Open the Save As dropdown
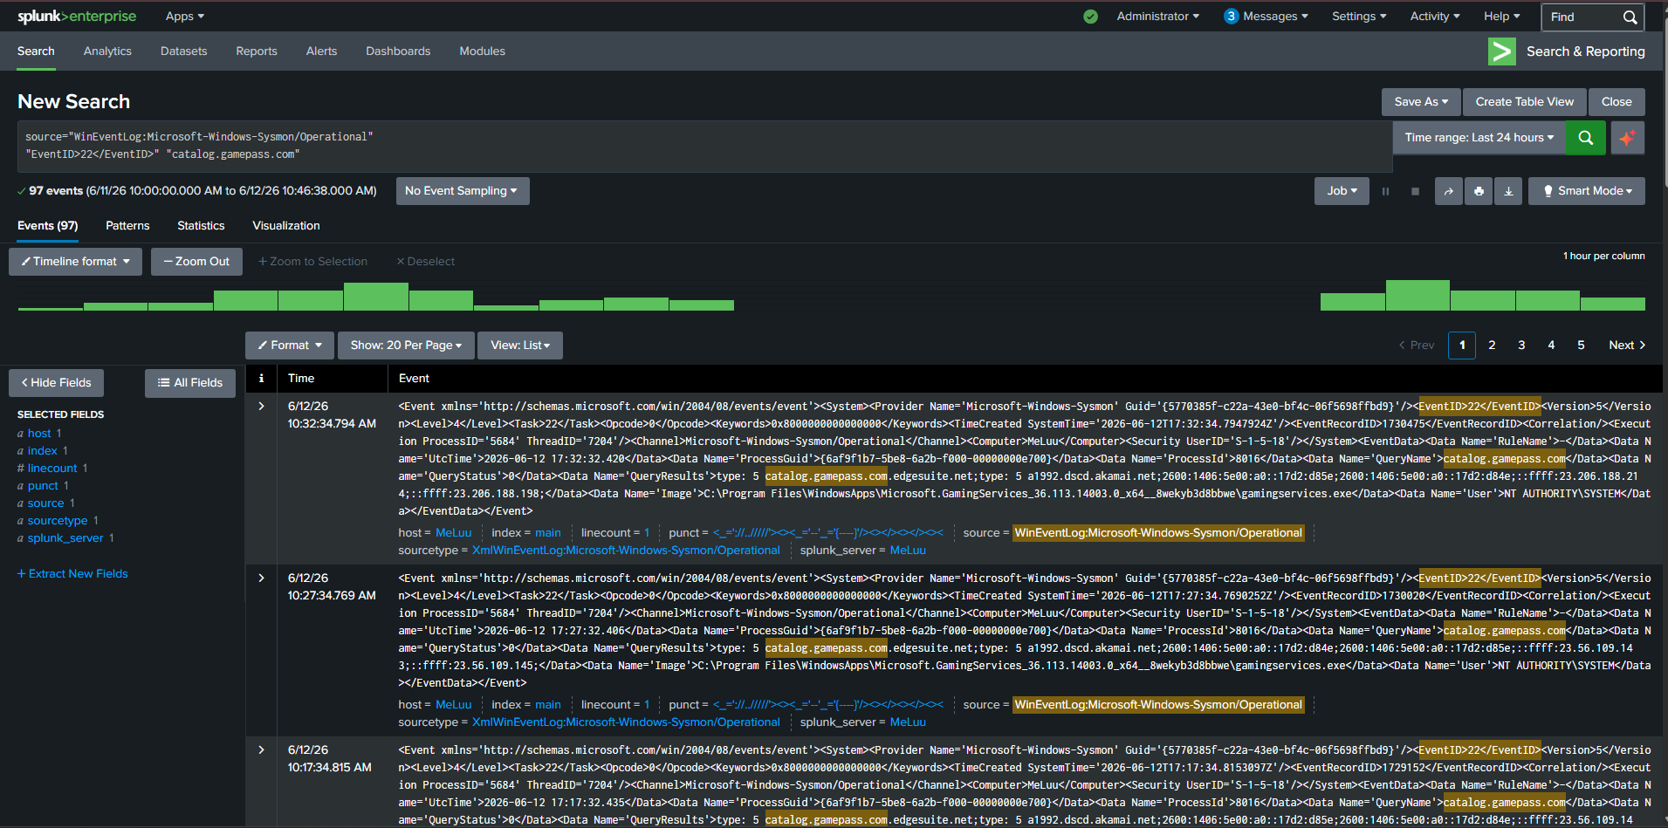 (1421, 102)
